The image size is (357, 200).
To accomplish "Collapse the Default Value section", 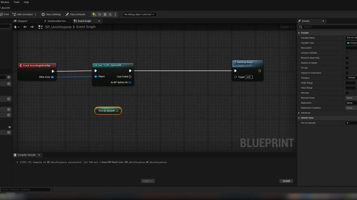I will click(299, 118).
